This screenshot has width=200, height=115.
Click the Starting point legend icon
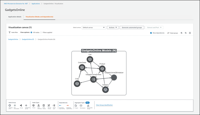point(10,106)
